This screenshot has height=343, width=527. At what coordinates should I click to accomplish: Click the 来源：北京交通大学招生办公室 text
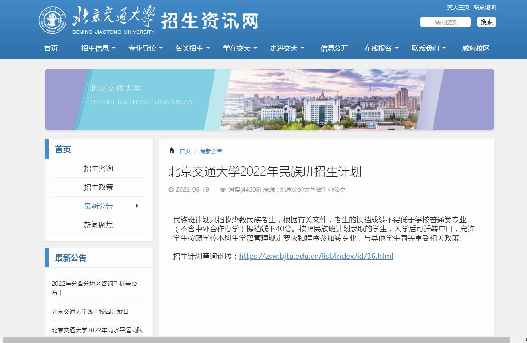click(x=304, y=189)
